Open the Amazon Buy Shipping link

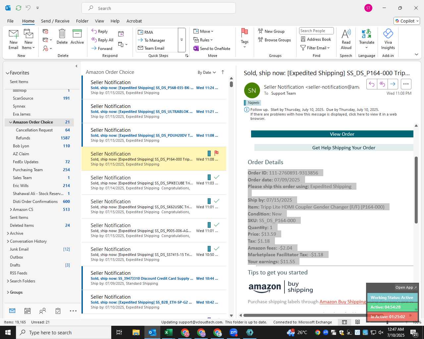[343, 302]
